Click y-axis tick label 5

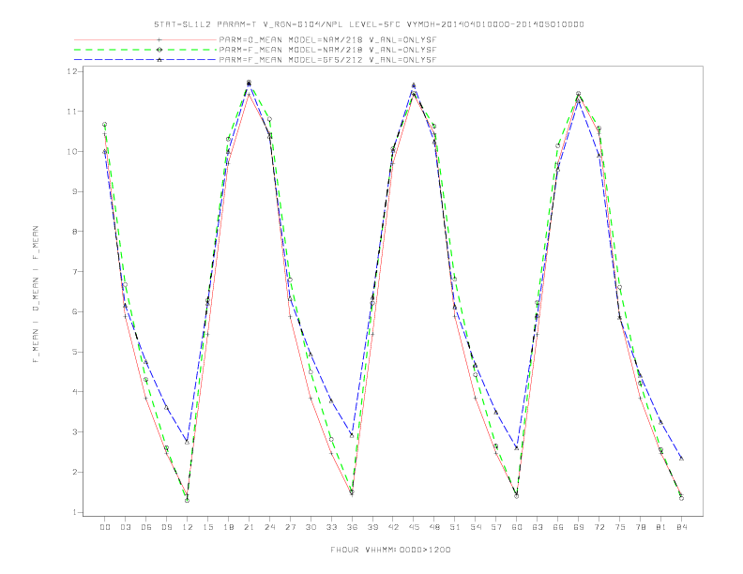74,352
